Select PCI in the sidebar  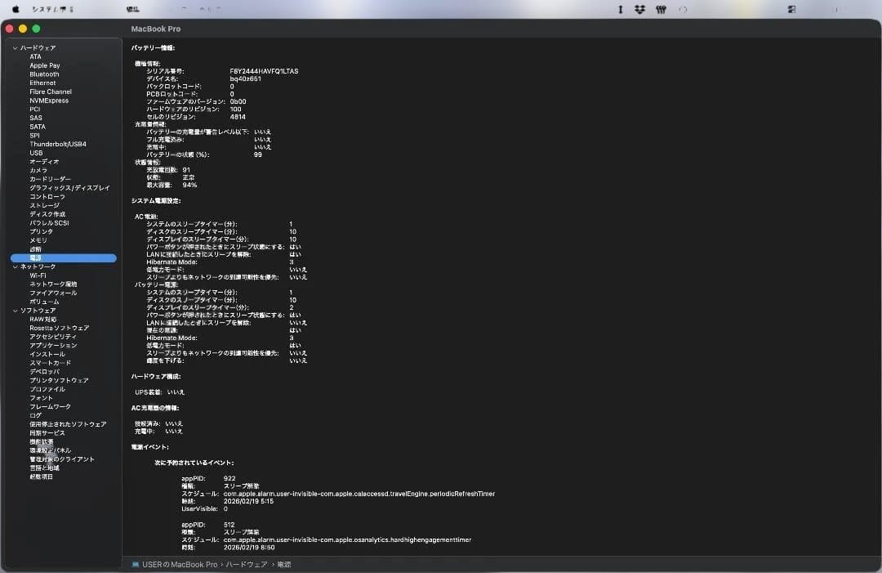[35, 110]
